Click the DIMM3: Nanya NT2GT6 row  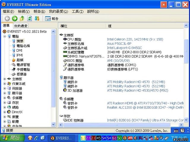(121, 57)
